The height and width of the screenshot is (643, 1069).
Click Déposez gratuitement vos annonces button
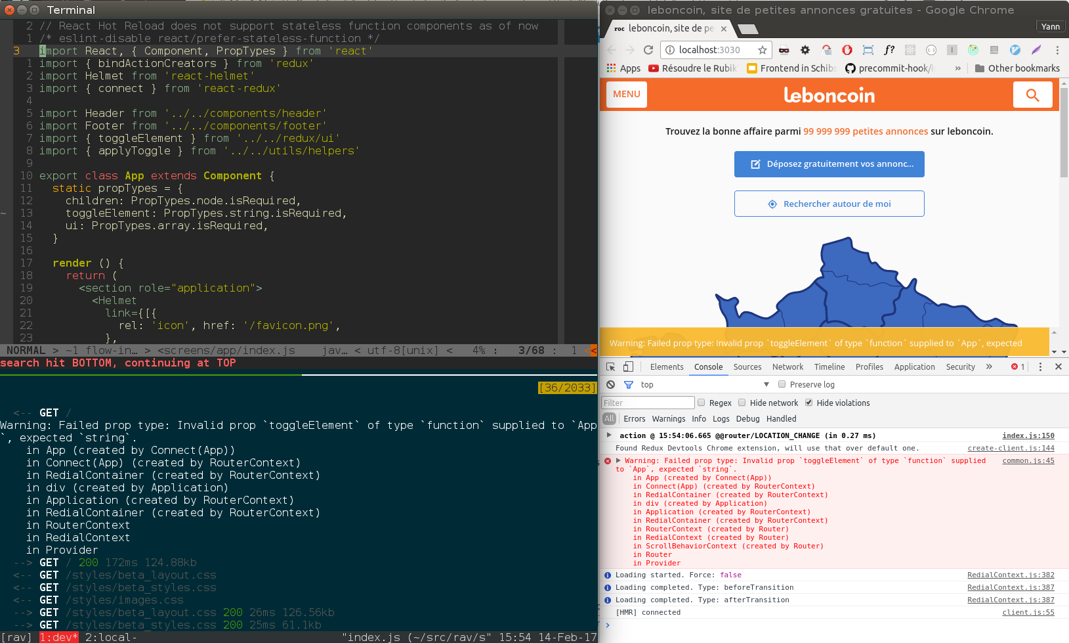pos(829,164)
